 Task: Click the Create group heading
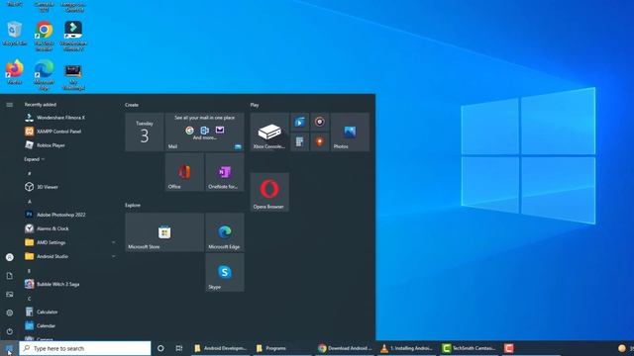(132, 105)
